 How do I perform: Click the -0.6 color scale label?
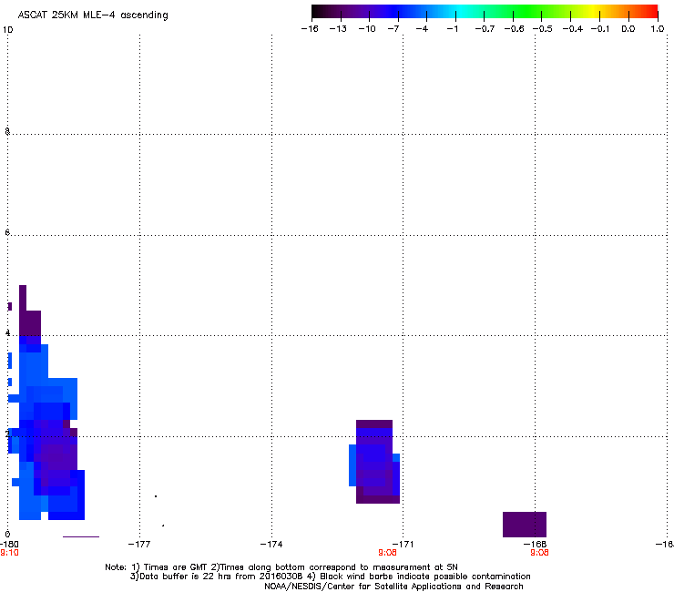(514, 29)
